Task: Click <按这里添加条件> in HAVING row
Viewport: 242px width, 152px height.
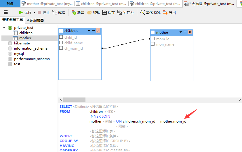Action: 104,146
